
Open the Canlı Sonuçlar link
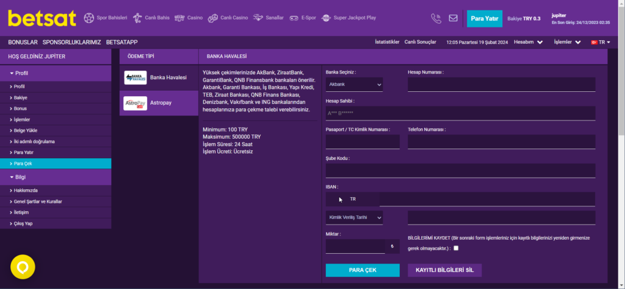coord(420,42)
